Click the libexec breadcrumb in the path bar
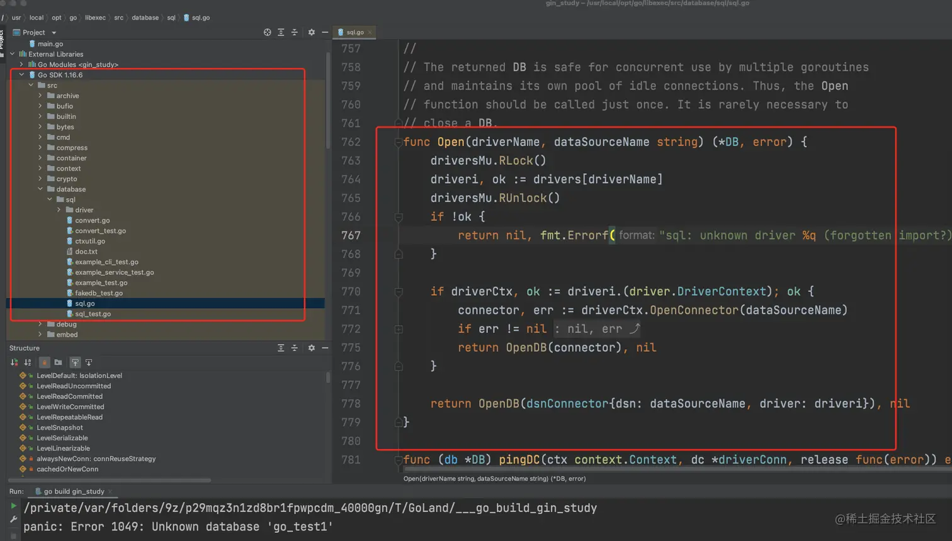952x541 pixels. (95, 18)
